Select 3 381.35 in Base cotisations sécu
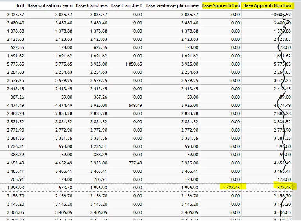301x221 pixels. [64, 139]
